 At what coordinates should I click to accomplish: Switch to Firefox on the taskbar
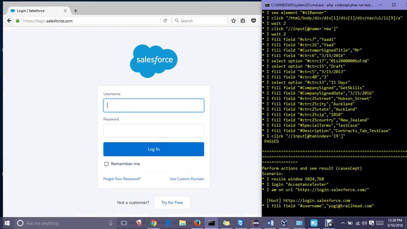[197, 223]
